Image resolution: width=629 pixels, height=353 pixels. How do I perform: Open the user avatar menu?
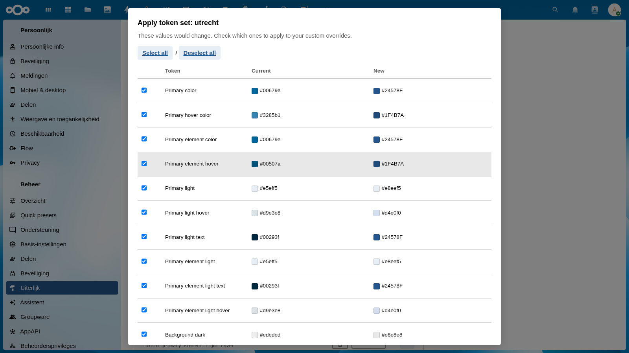614,10
